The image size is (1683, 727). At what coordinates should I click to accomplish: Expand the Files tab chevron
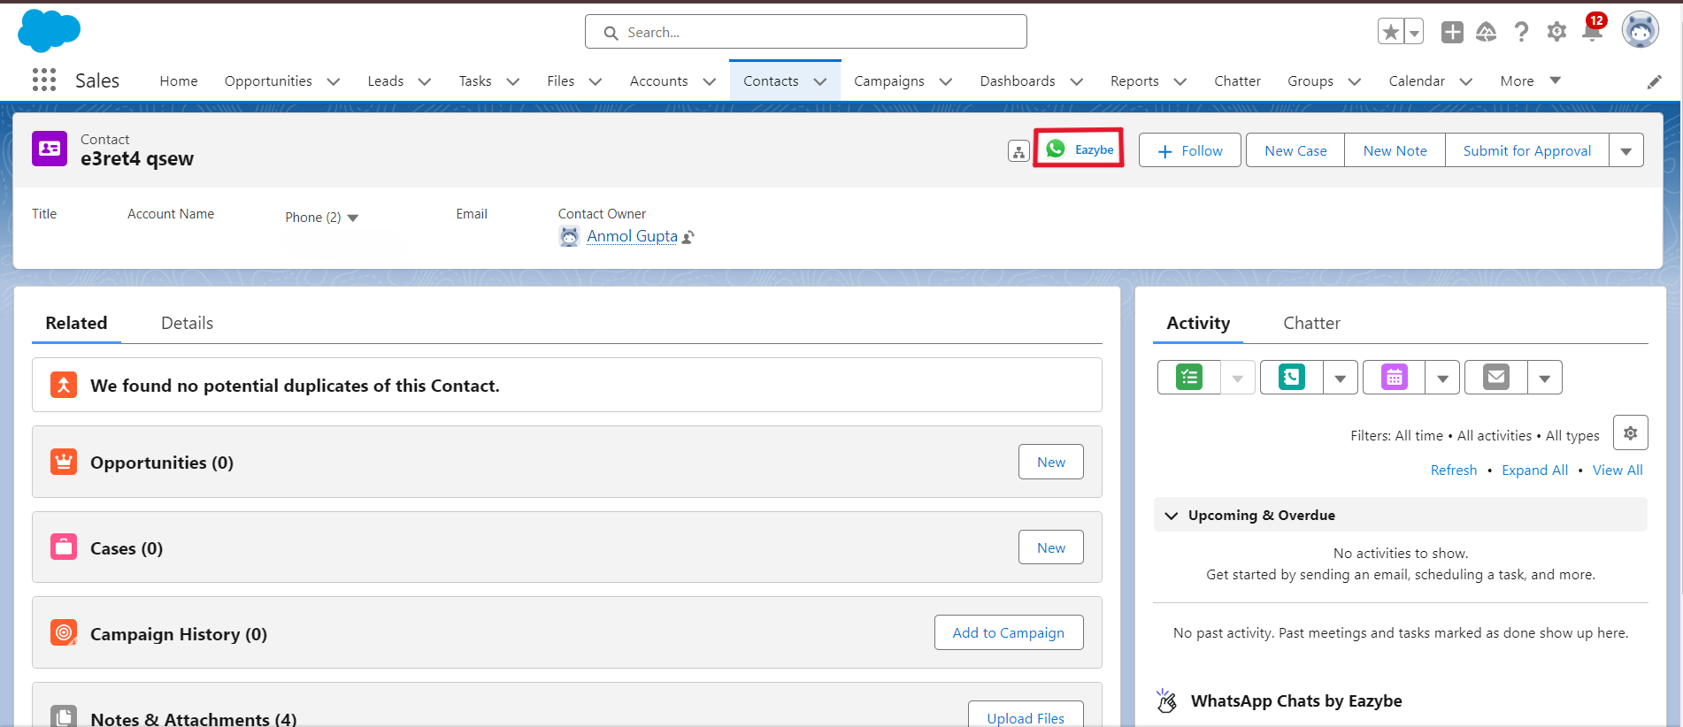[596, 81]
